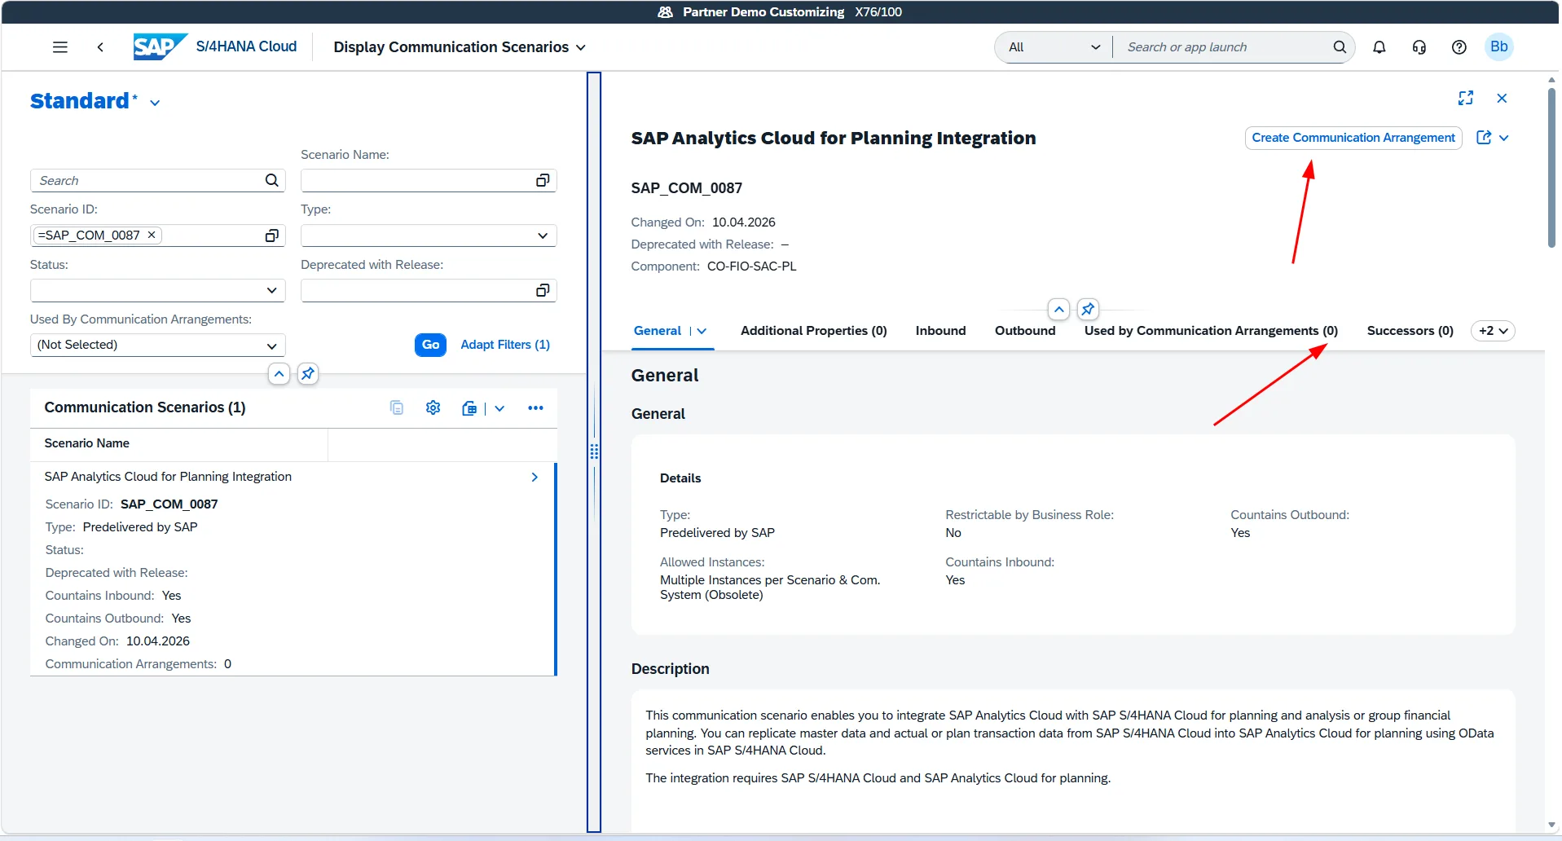Open table settings gear
Image resolution: width=1562 pixels, height=841 pixels.
pos(433,407)
